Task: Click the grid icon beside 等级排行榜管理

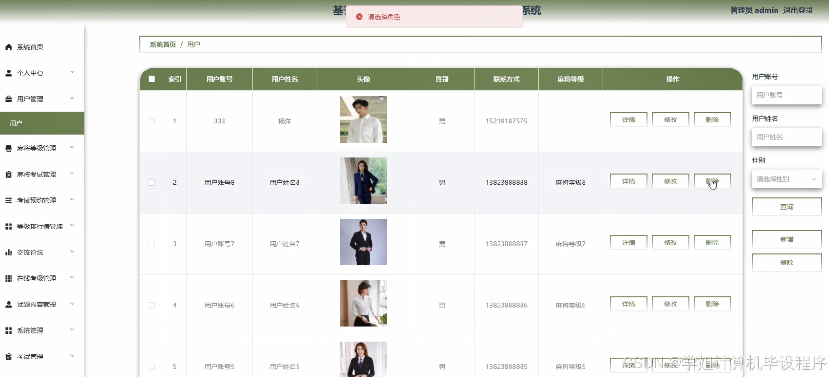Action: 9,226
